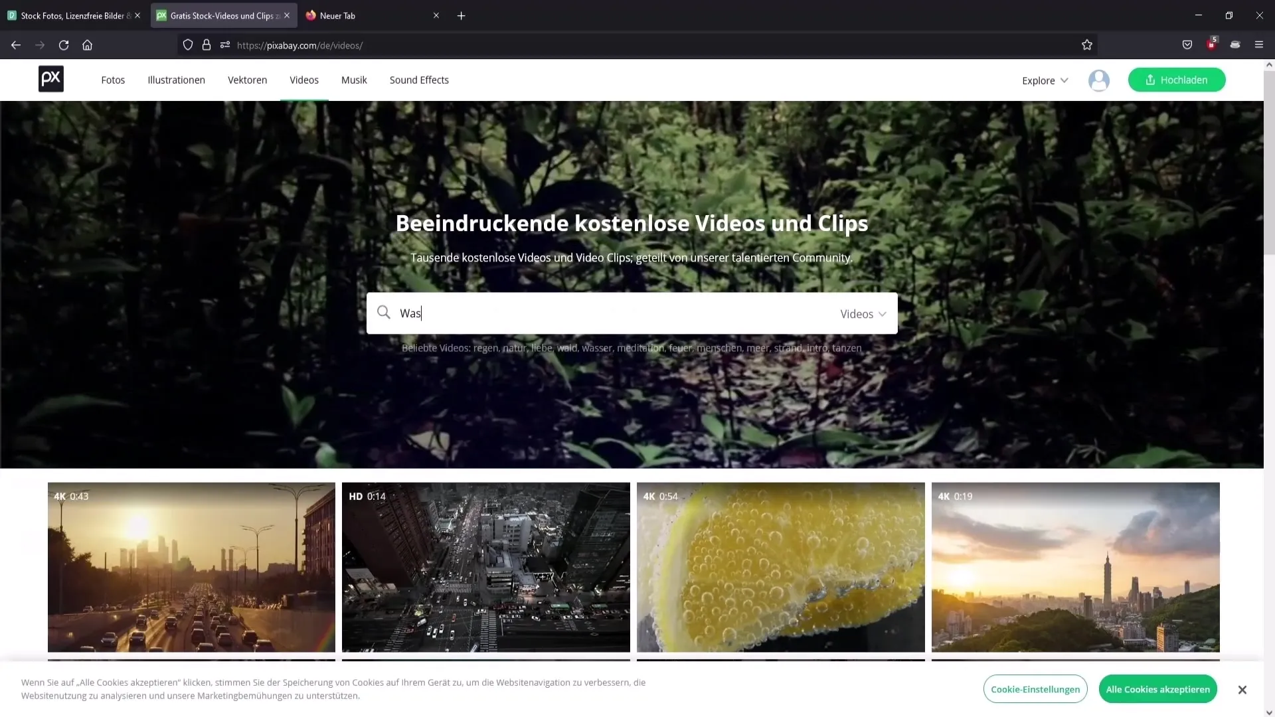Select the Illustrationen tab in navigation

coord(176,80)
